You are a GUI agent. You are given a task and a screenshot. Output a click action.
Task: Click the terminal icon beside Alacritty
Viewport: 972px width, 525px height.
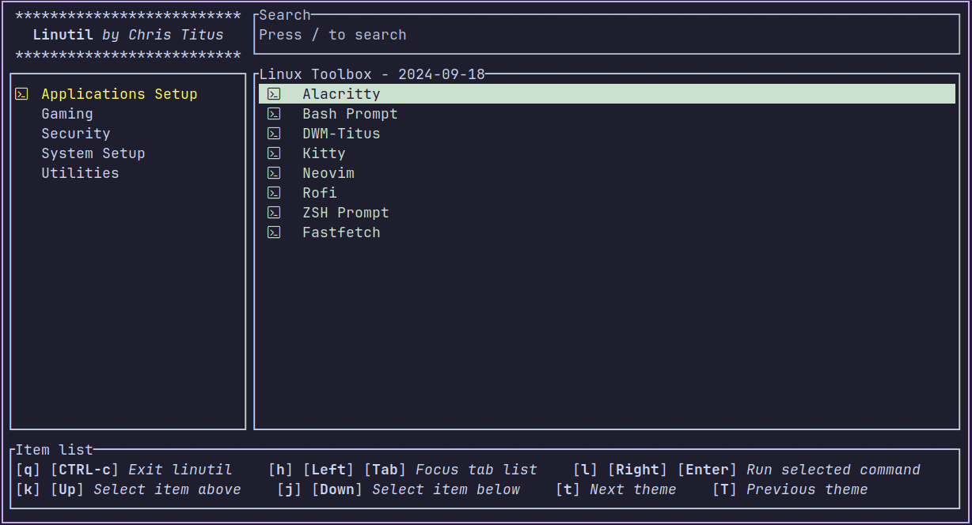pos(274,94)
